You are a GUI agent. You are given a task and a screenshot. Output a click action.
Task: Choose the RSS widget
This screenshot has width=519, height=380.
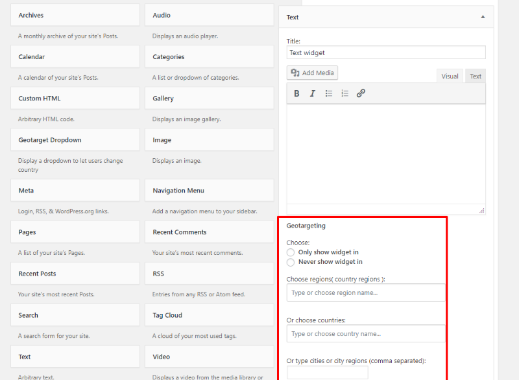point(209,273)
